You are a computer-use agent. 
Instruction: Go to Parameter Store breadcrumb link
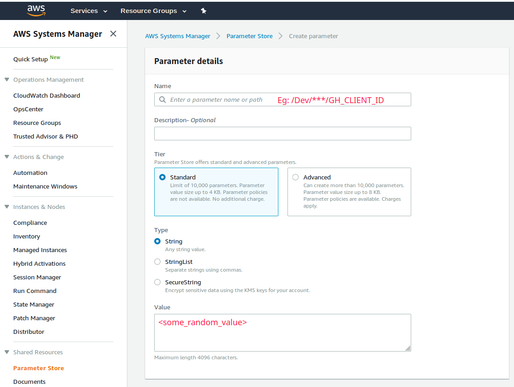click(249, 36)
